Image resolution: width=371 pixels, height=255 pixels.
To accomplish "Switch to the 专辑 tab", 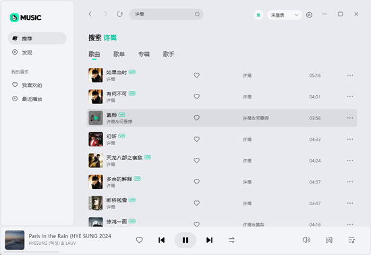I will click(144, 54).
